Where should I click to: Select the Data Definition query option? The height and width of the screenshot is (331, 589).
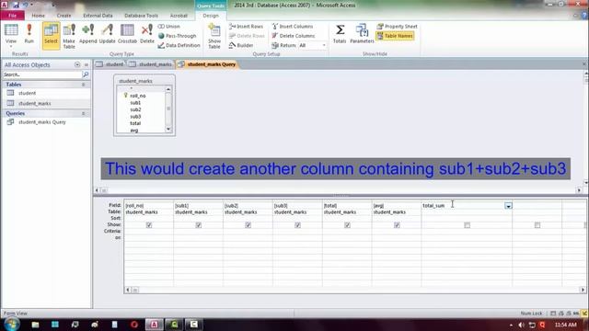pyautogui.click(x=179, y=45)
